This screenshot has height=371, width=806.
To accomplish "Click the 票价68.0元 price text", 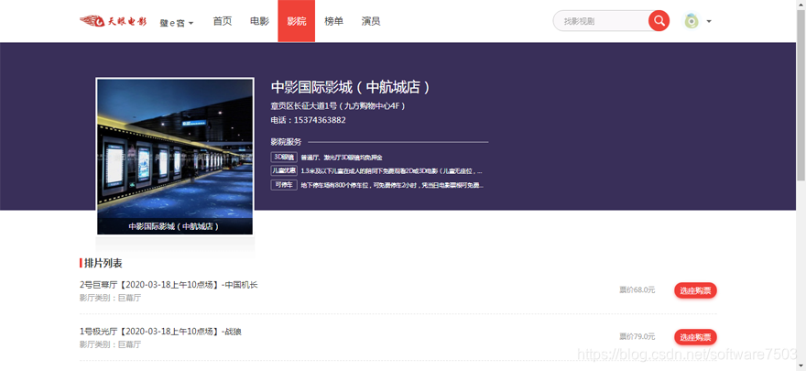I will [x=637, y=289].
